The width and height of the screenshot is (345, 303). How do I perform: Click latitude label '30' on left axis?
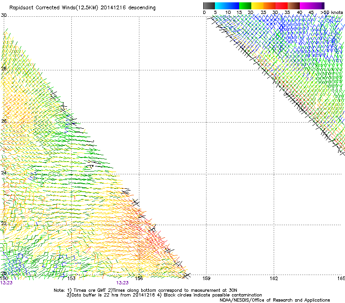pos(4,15)
